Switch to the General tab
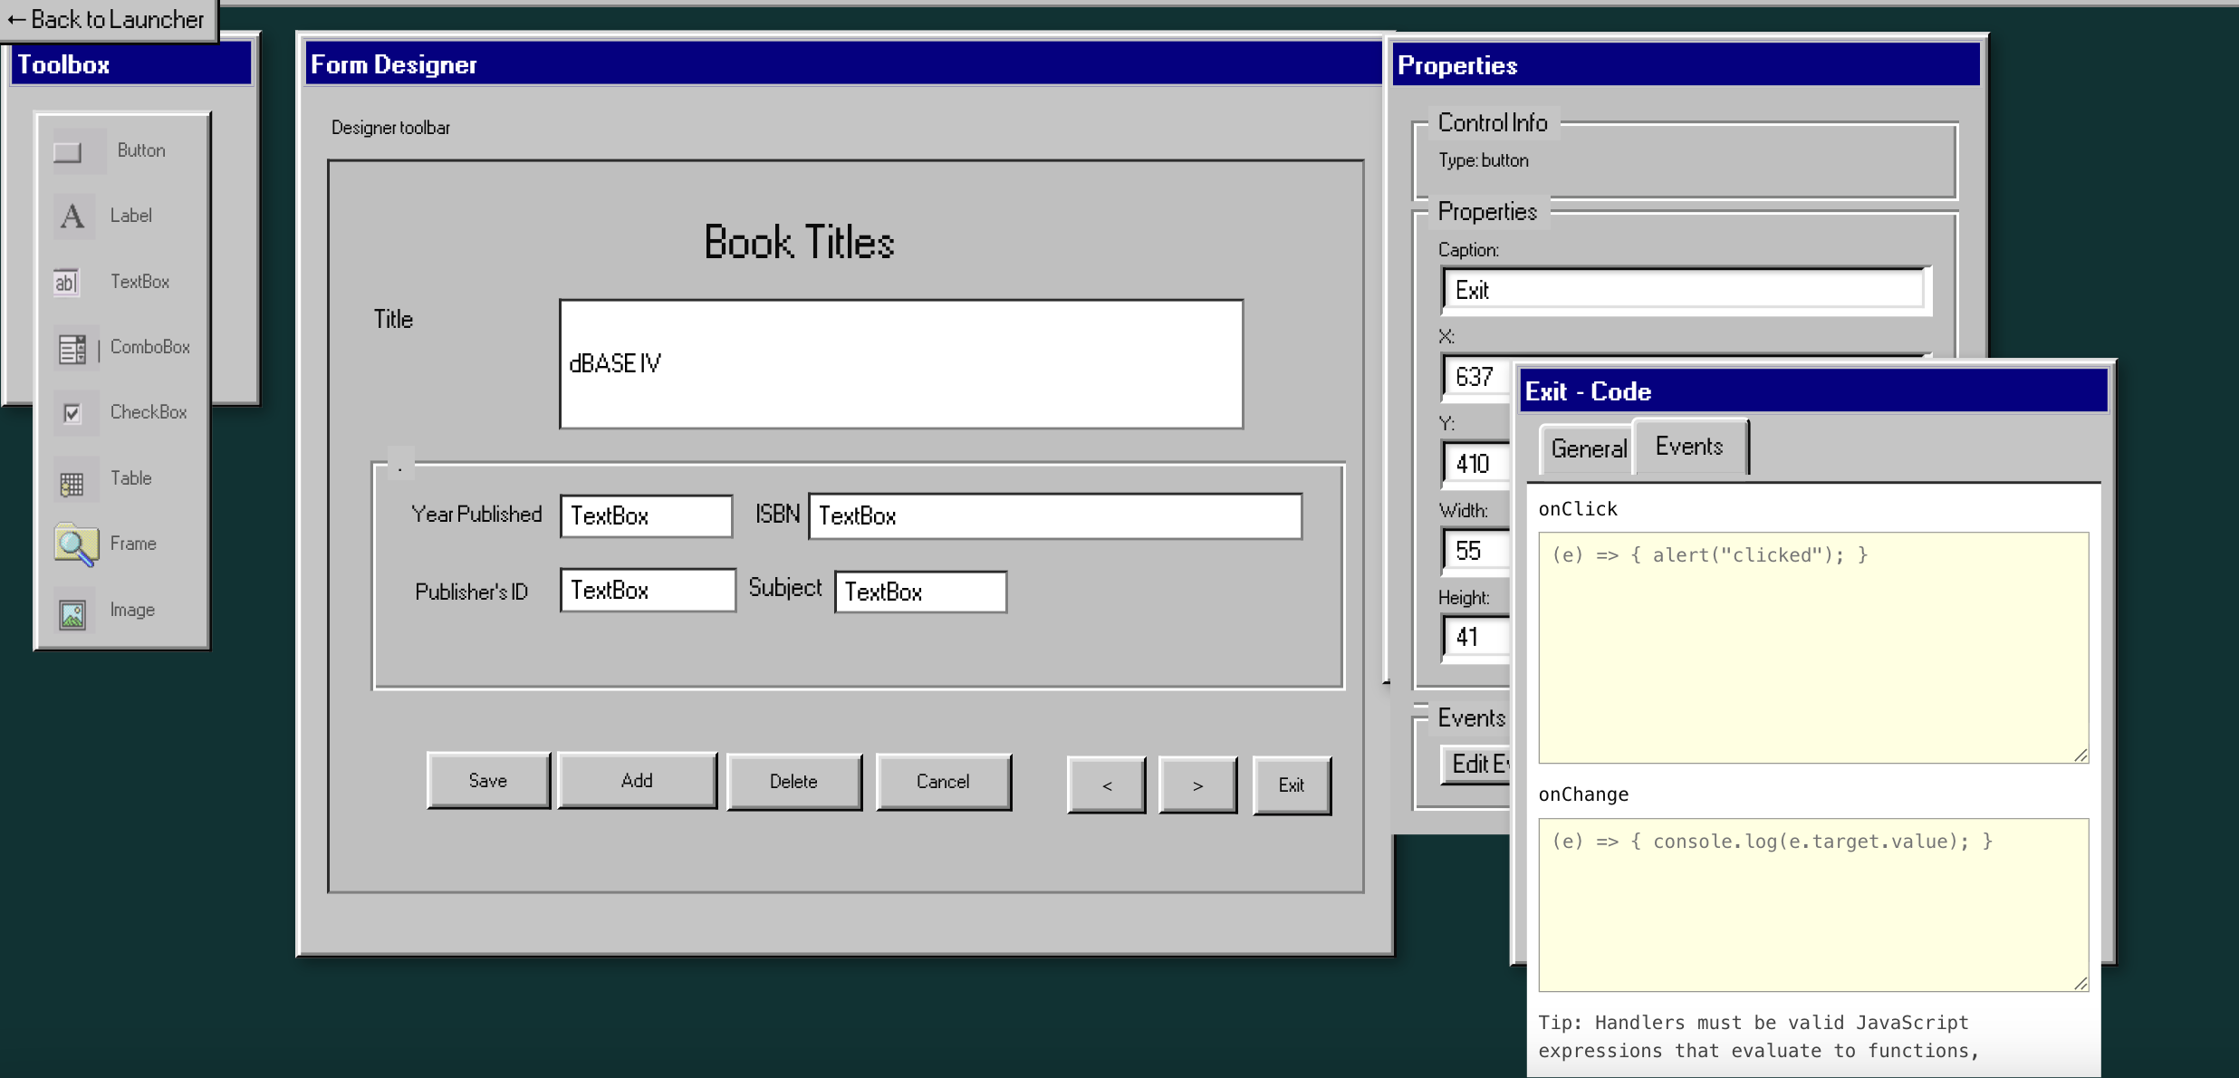This screenshot has width=2239, height=1078. click(1588, 448)
